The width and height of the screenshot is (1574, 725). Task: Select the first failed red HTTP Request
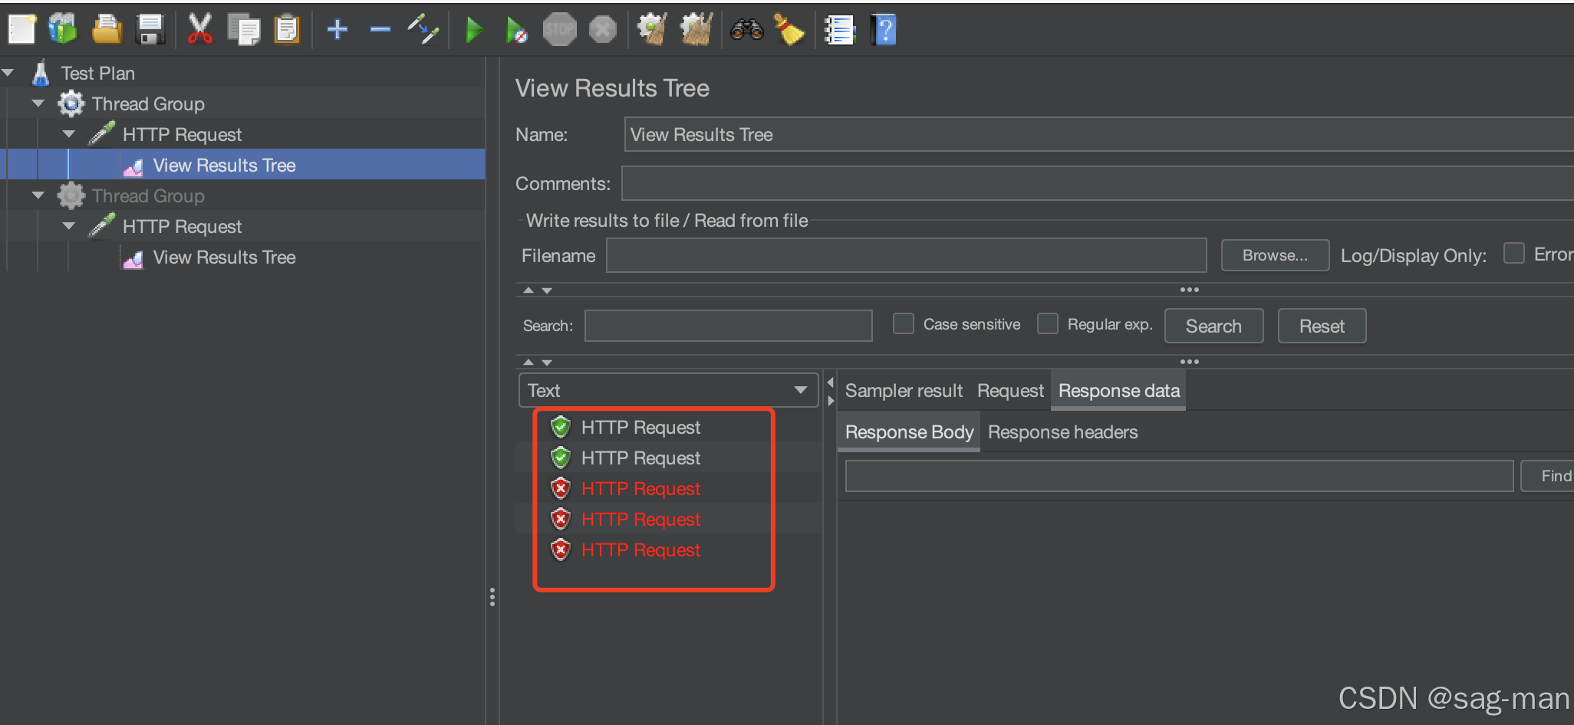coord(640,488)
